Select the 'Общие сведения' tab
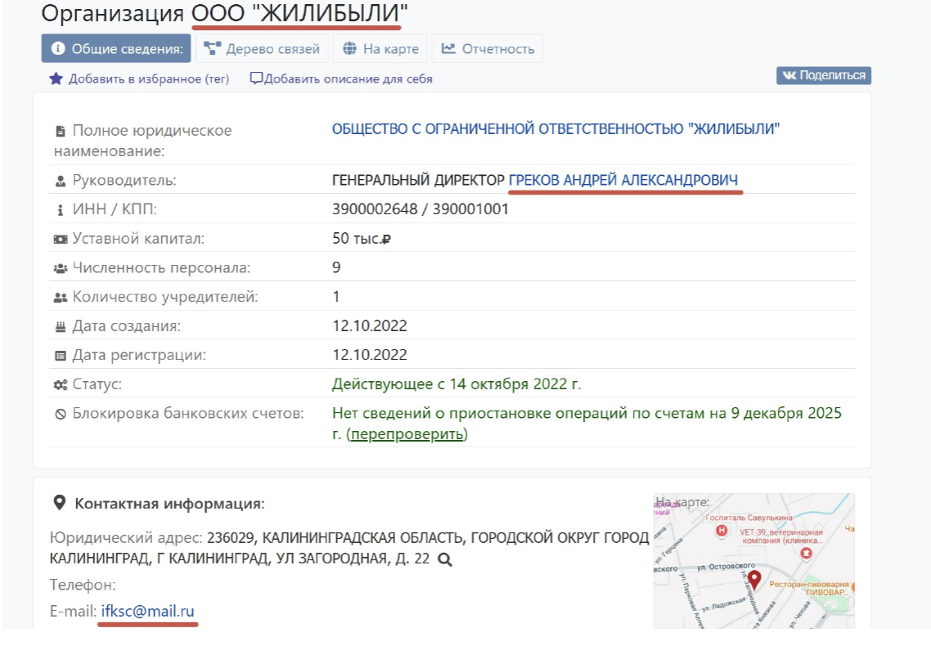The width and height of the screenshot is (931, 646). click(116, 48)
